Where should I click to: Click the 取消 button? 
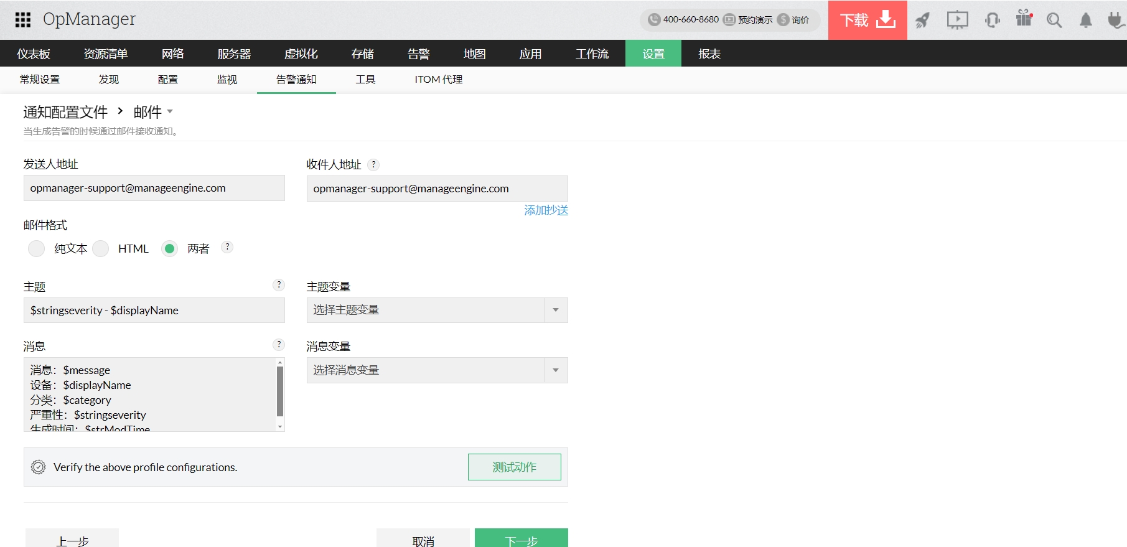click(423, 538)
